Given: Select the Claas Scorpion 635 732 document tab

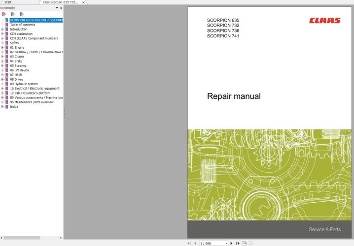Looking at the screenshot, I should 61,2.
